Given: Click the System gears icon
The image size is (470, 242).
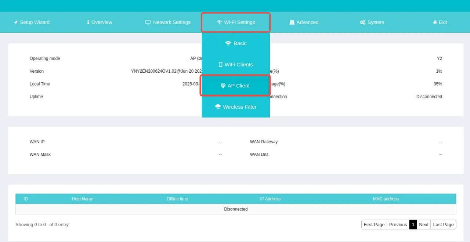Looking at the screenshot, I should point(362,22).
